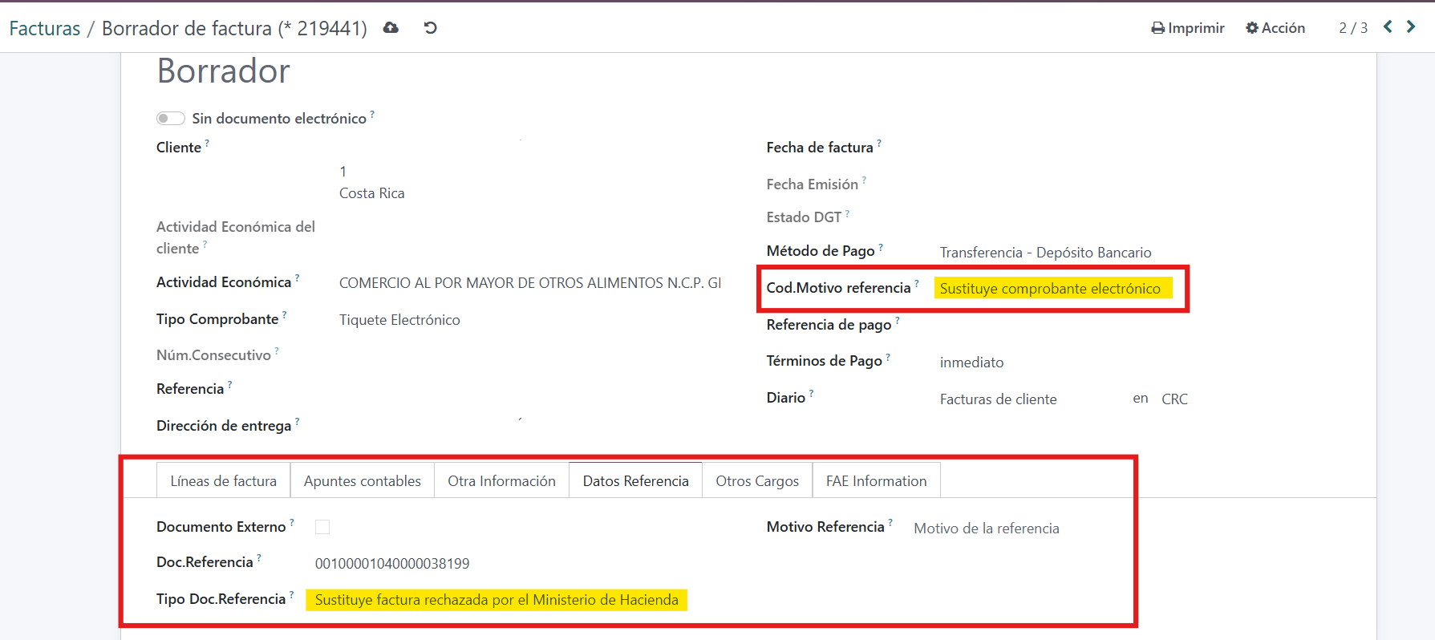Image resolution: width=1435 pixels, height=640 pixels.
Task: Open Tipo Doc.Referencia dropdown
Action: point(496,600)
